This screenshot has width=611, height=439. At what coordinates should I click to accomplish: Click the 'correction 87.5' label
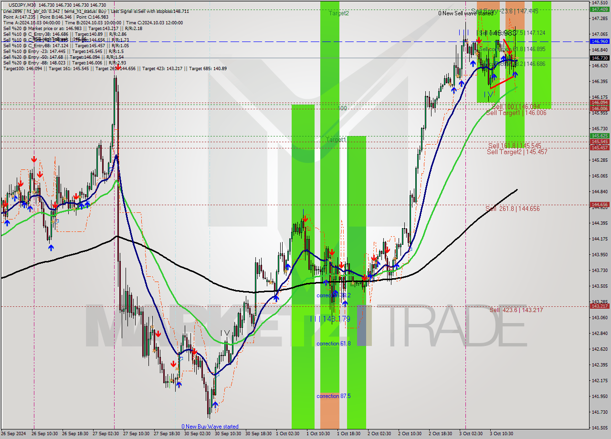coord(333,396)
